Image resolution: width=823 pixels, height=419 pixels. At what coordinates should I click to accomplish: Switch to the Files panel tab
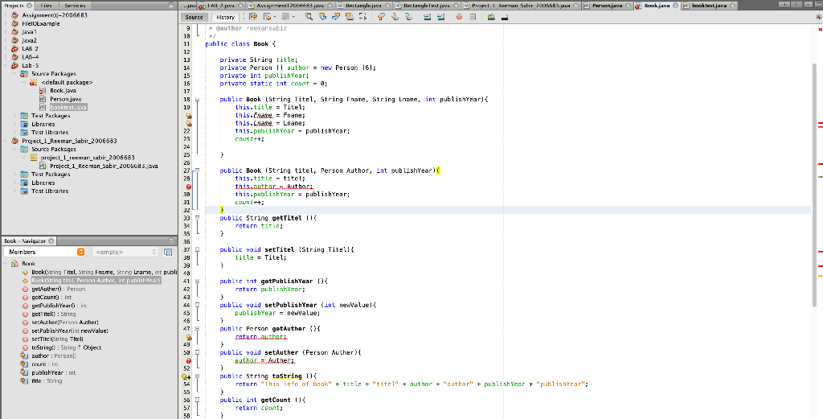point(46,5)
